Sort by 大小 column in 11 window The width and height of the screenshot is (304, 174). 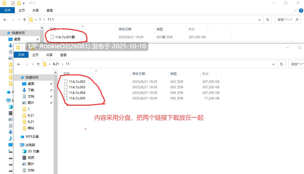(x=205, y=74)
